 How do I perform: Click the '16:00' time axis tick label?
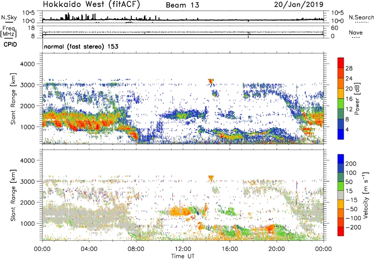[x=230, y=249]
